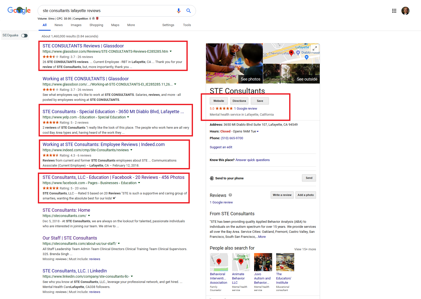Open dropdown beside Indeed reviews URL
421x299 pixels.
pyautogui.click(x=131, y=150)
